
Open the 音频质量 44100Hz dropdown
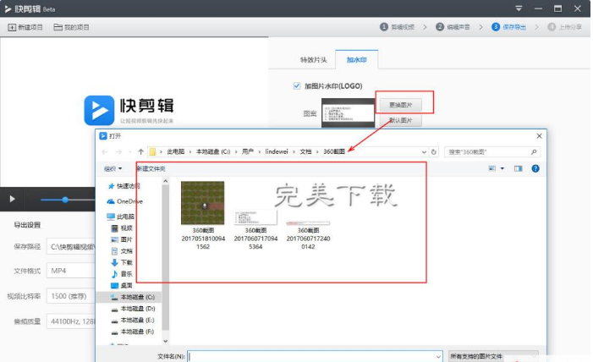[x=71, y=321]
